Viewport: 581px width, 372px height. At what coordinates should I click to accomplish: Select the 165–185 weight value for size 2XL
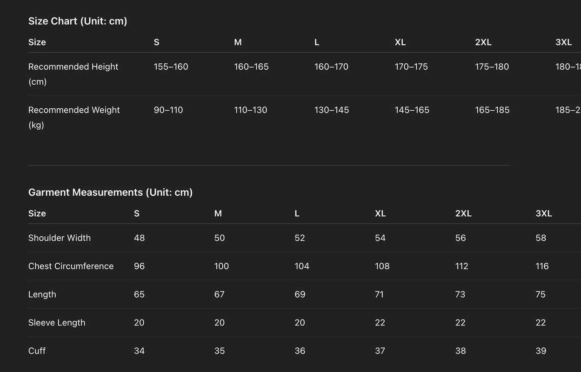click(x=492, y=110)
